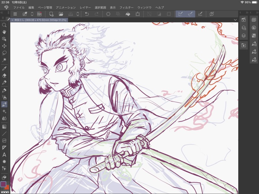Open the 選択範囲 menu

pyautogui.click(x=100, y=7)
